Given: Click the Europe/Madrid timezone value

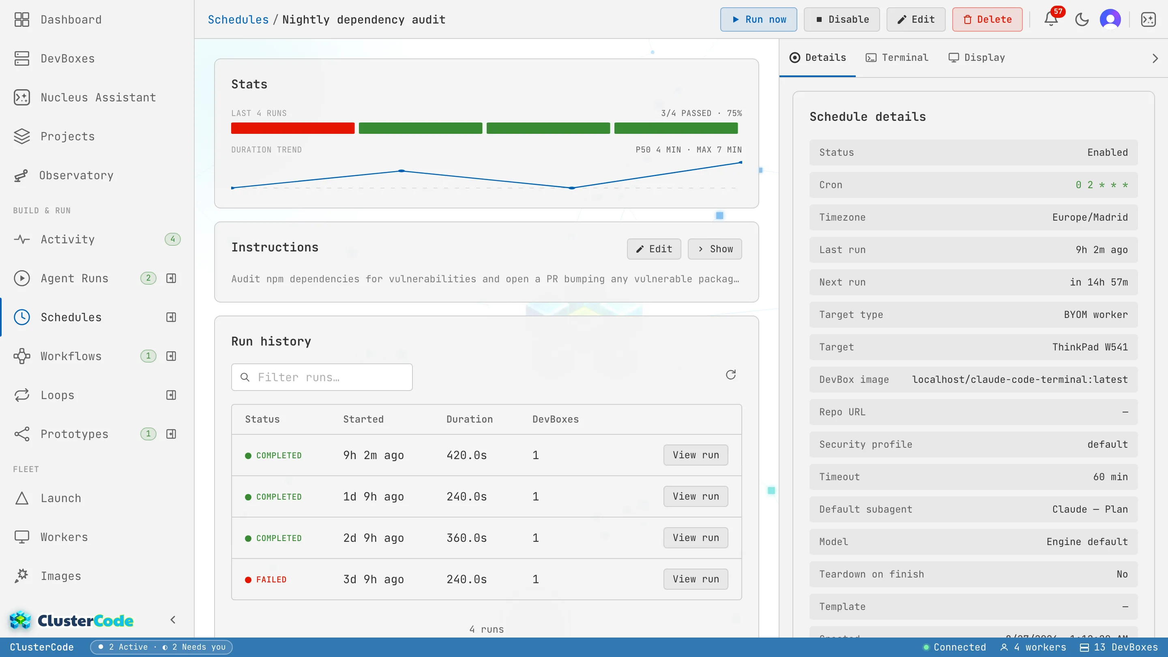Looking at the screenshot, I should coord(1090,217).
